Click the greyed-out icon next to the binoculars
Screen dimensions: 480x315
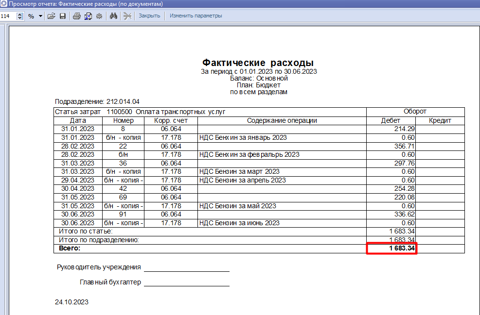[x=127, y=16]
